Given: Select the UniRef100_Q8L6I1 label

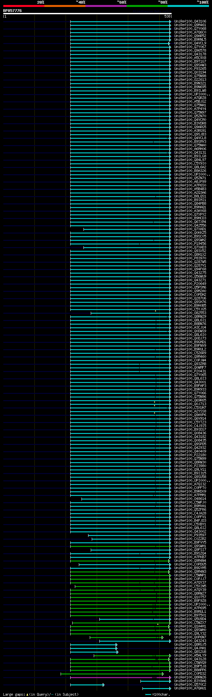Looking at the screenshot, I should point(190,320).
